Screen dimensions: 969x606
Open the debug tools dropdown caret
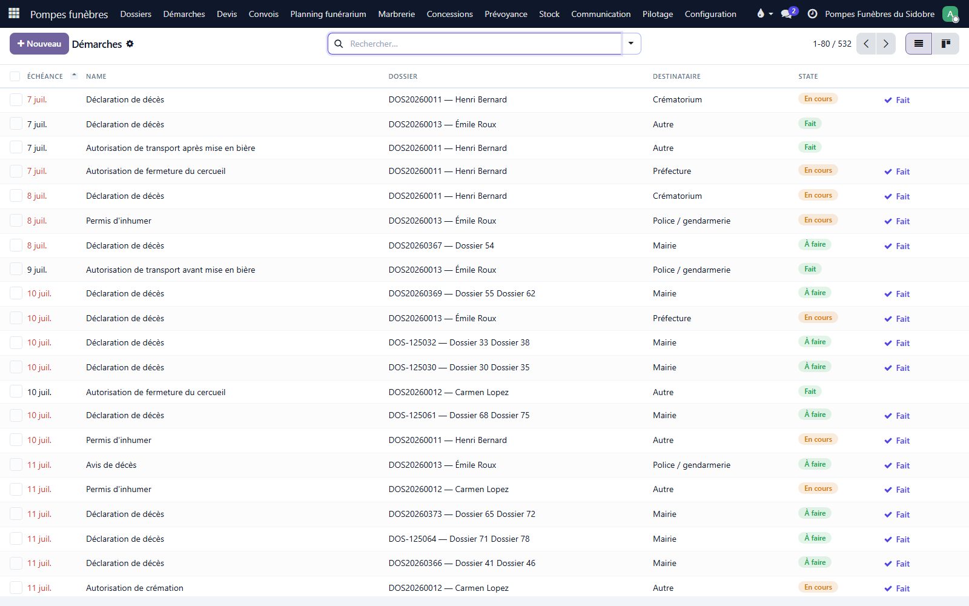coord(771,13)
